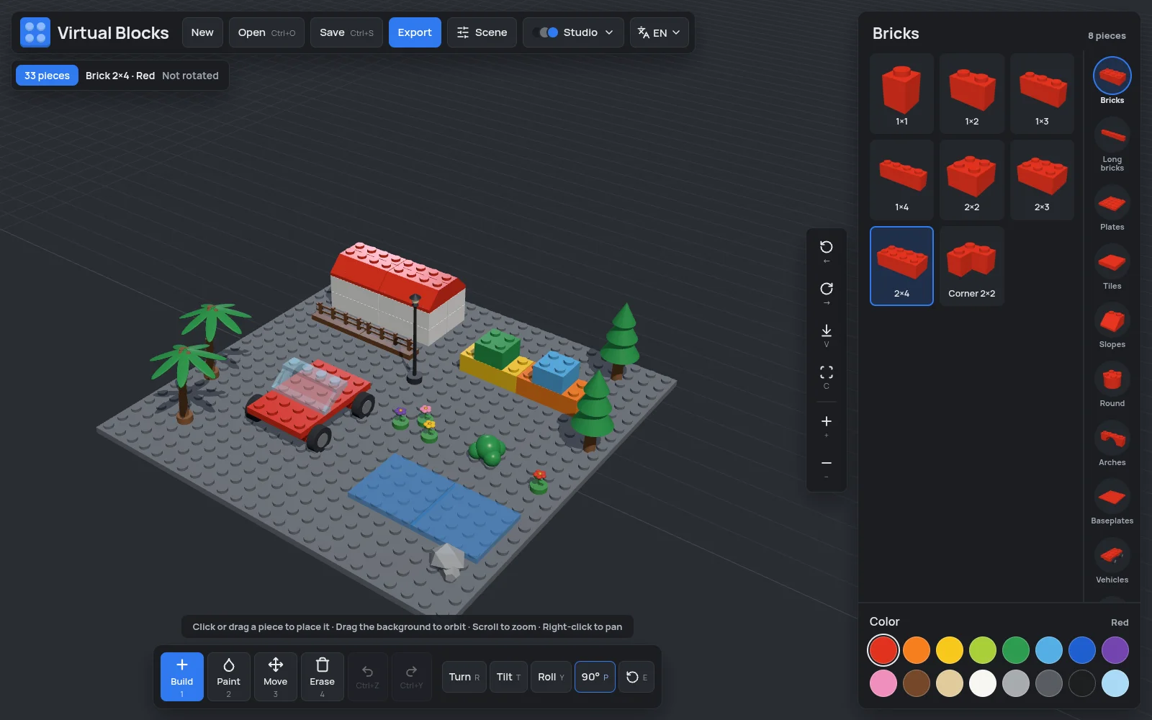
Task: Pick the Corner 2×2 brick thumbnail
Action: click(x=972, y=266)
